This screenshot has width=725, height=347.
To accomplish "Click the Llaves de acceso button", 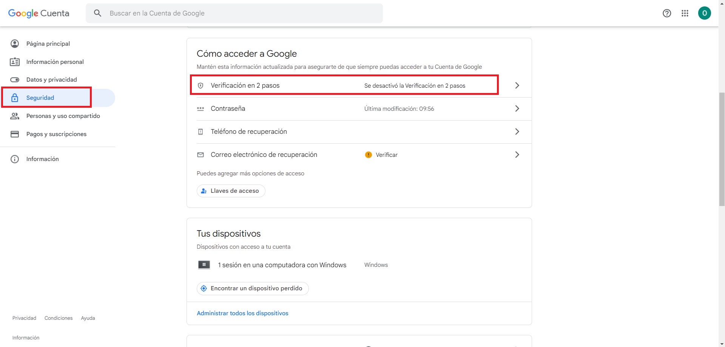I will point(231,191).
